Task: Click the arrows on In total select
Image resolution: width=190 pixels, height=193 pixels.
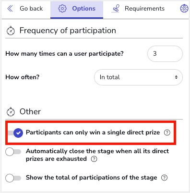Action: [176, 77]
